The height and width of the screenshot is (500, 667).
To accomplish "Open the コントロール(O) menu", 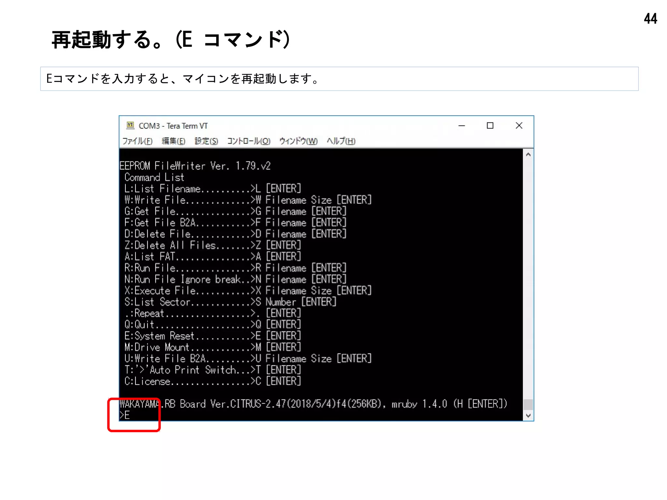I will (249, 141).
